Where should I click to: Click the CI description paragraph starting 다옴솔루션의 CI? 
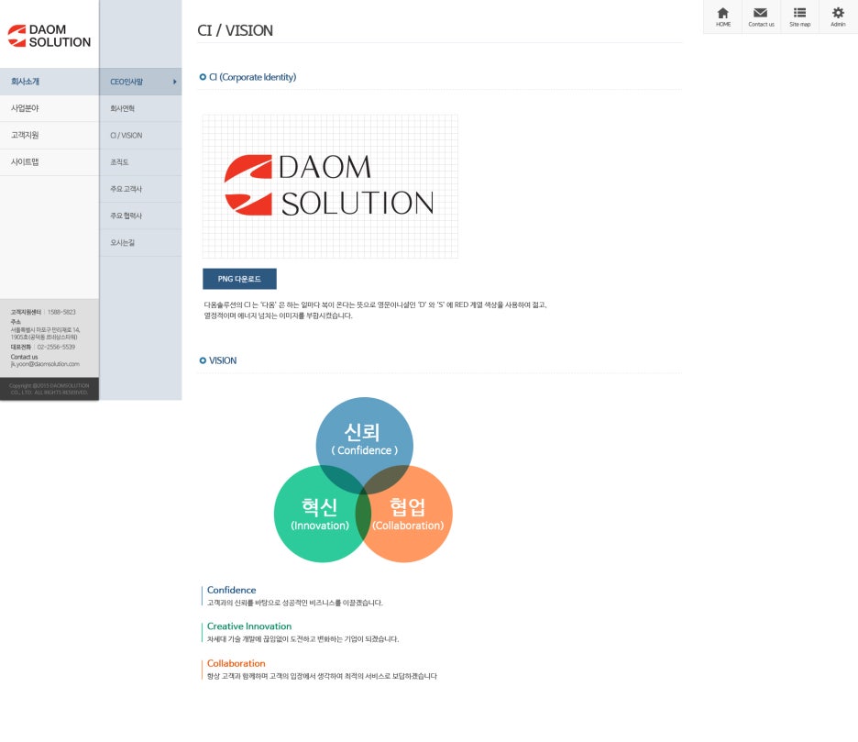click(x=376, y=310)
